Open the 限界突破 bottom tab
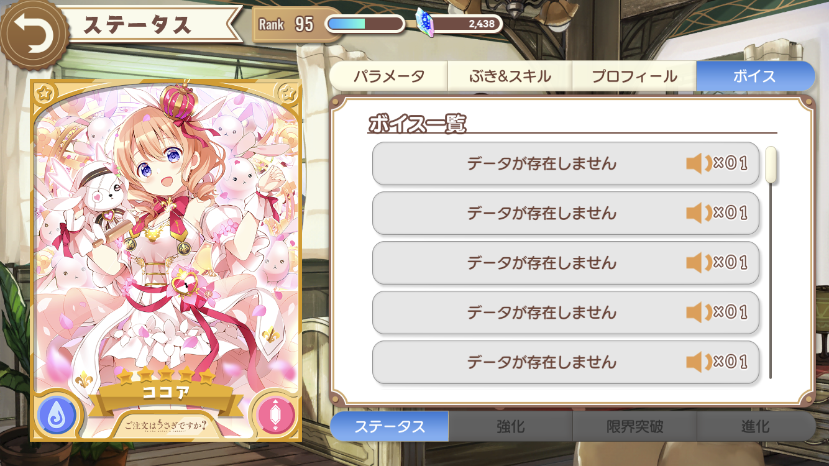The image size is (829, 466). tap(634, 426)
